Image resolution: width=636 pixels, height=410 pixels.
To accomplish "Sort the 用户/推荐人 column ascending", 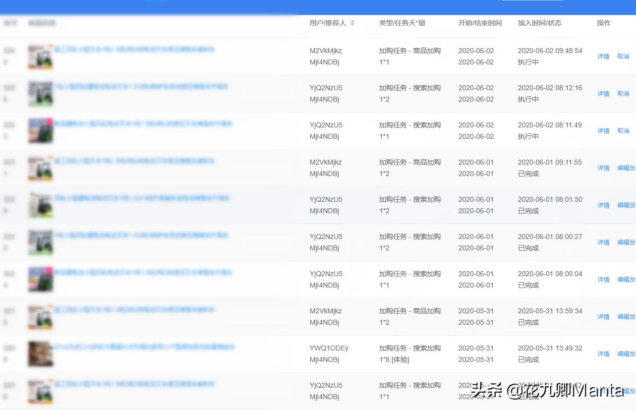I will pyautogui.click(x=352, y=21).
